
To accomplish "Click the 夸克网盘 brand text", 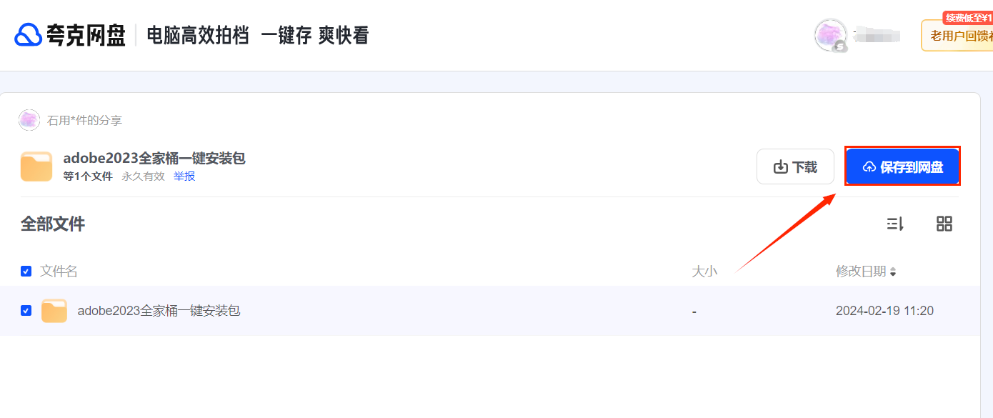I will coord(86,35).
